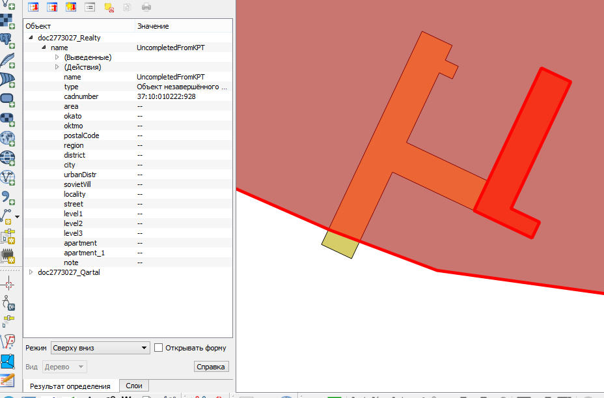This screenshot has width=604, height=398.
Task: Collapse the doc2773027_Realty tree node
Action: pos(31,38)
